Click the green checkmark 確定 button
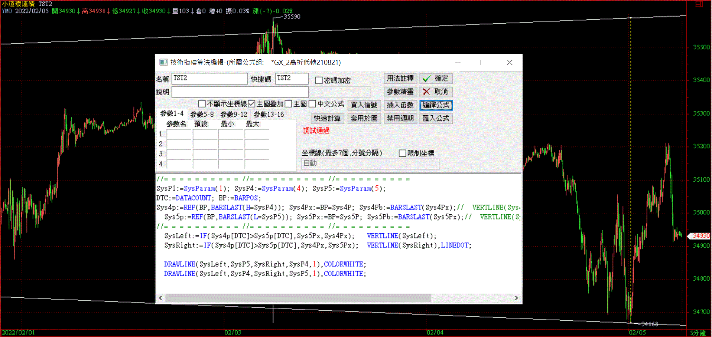Viewport: 712px width, 337px height. point(436,79)
